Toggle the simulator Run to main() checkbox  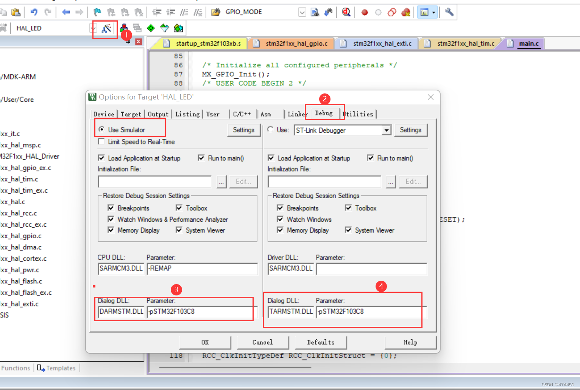pyautogui.click(x=201, y=158)
